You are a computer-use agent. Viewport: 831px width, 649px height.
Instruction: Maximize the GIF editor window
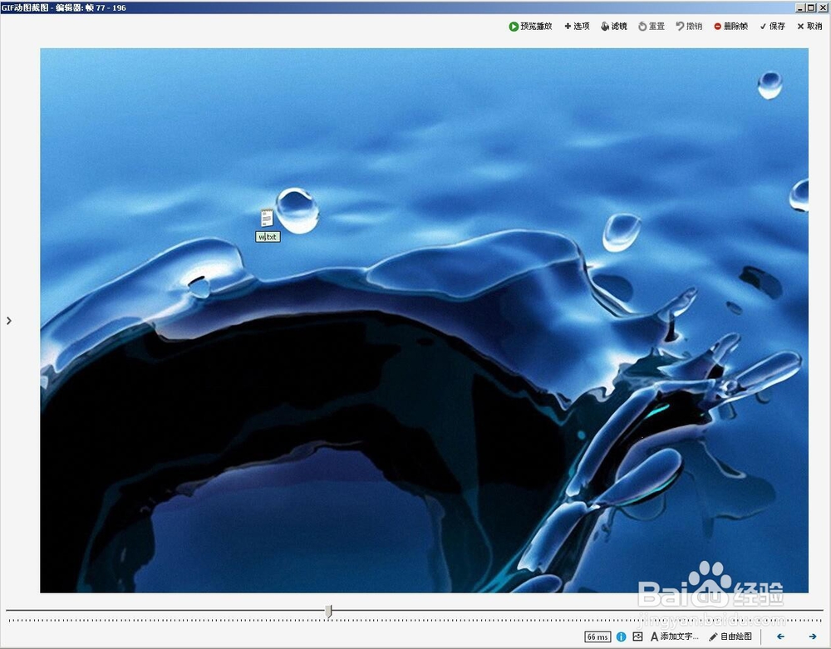[x=810, y=7]
